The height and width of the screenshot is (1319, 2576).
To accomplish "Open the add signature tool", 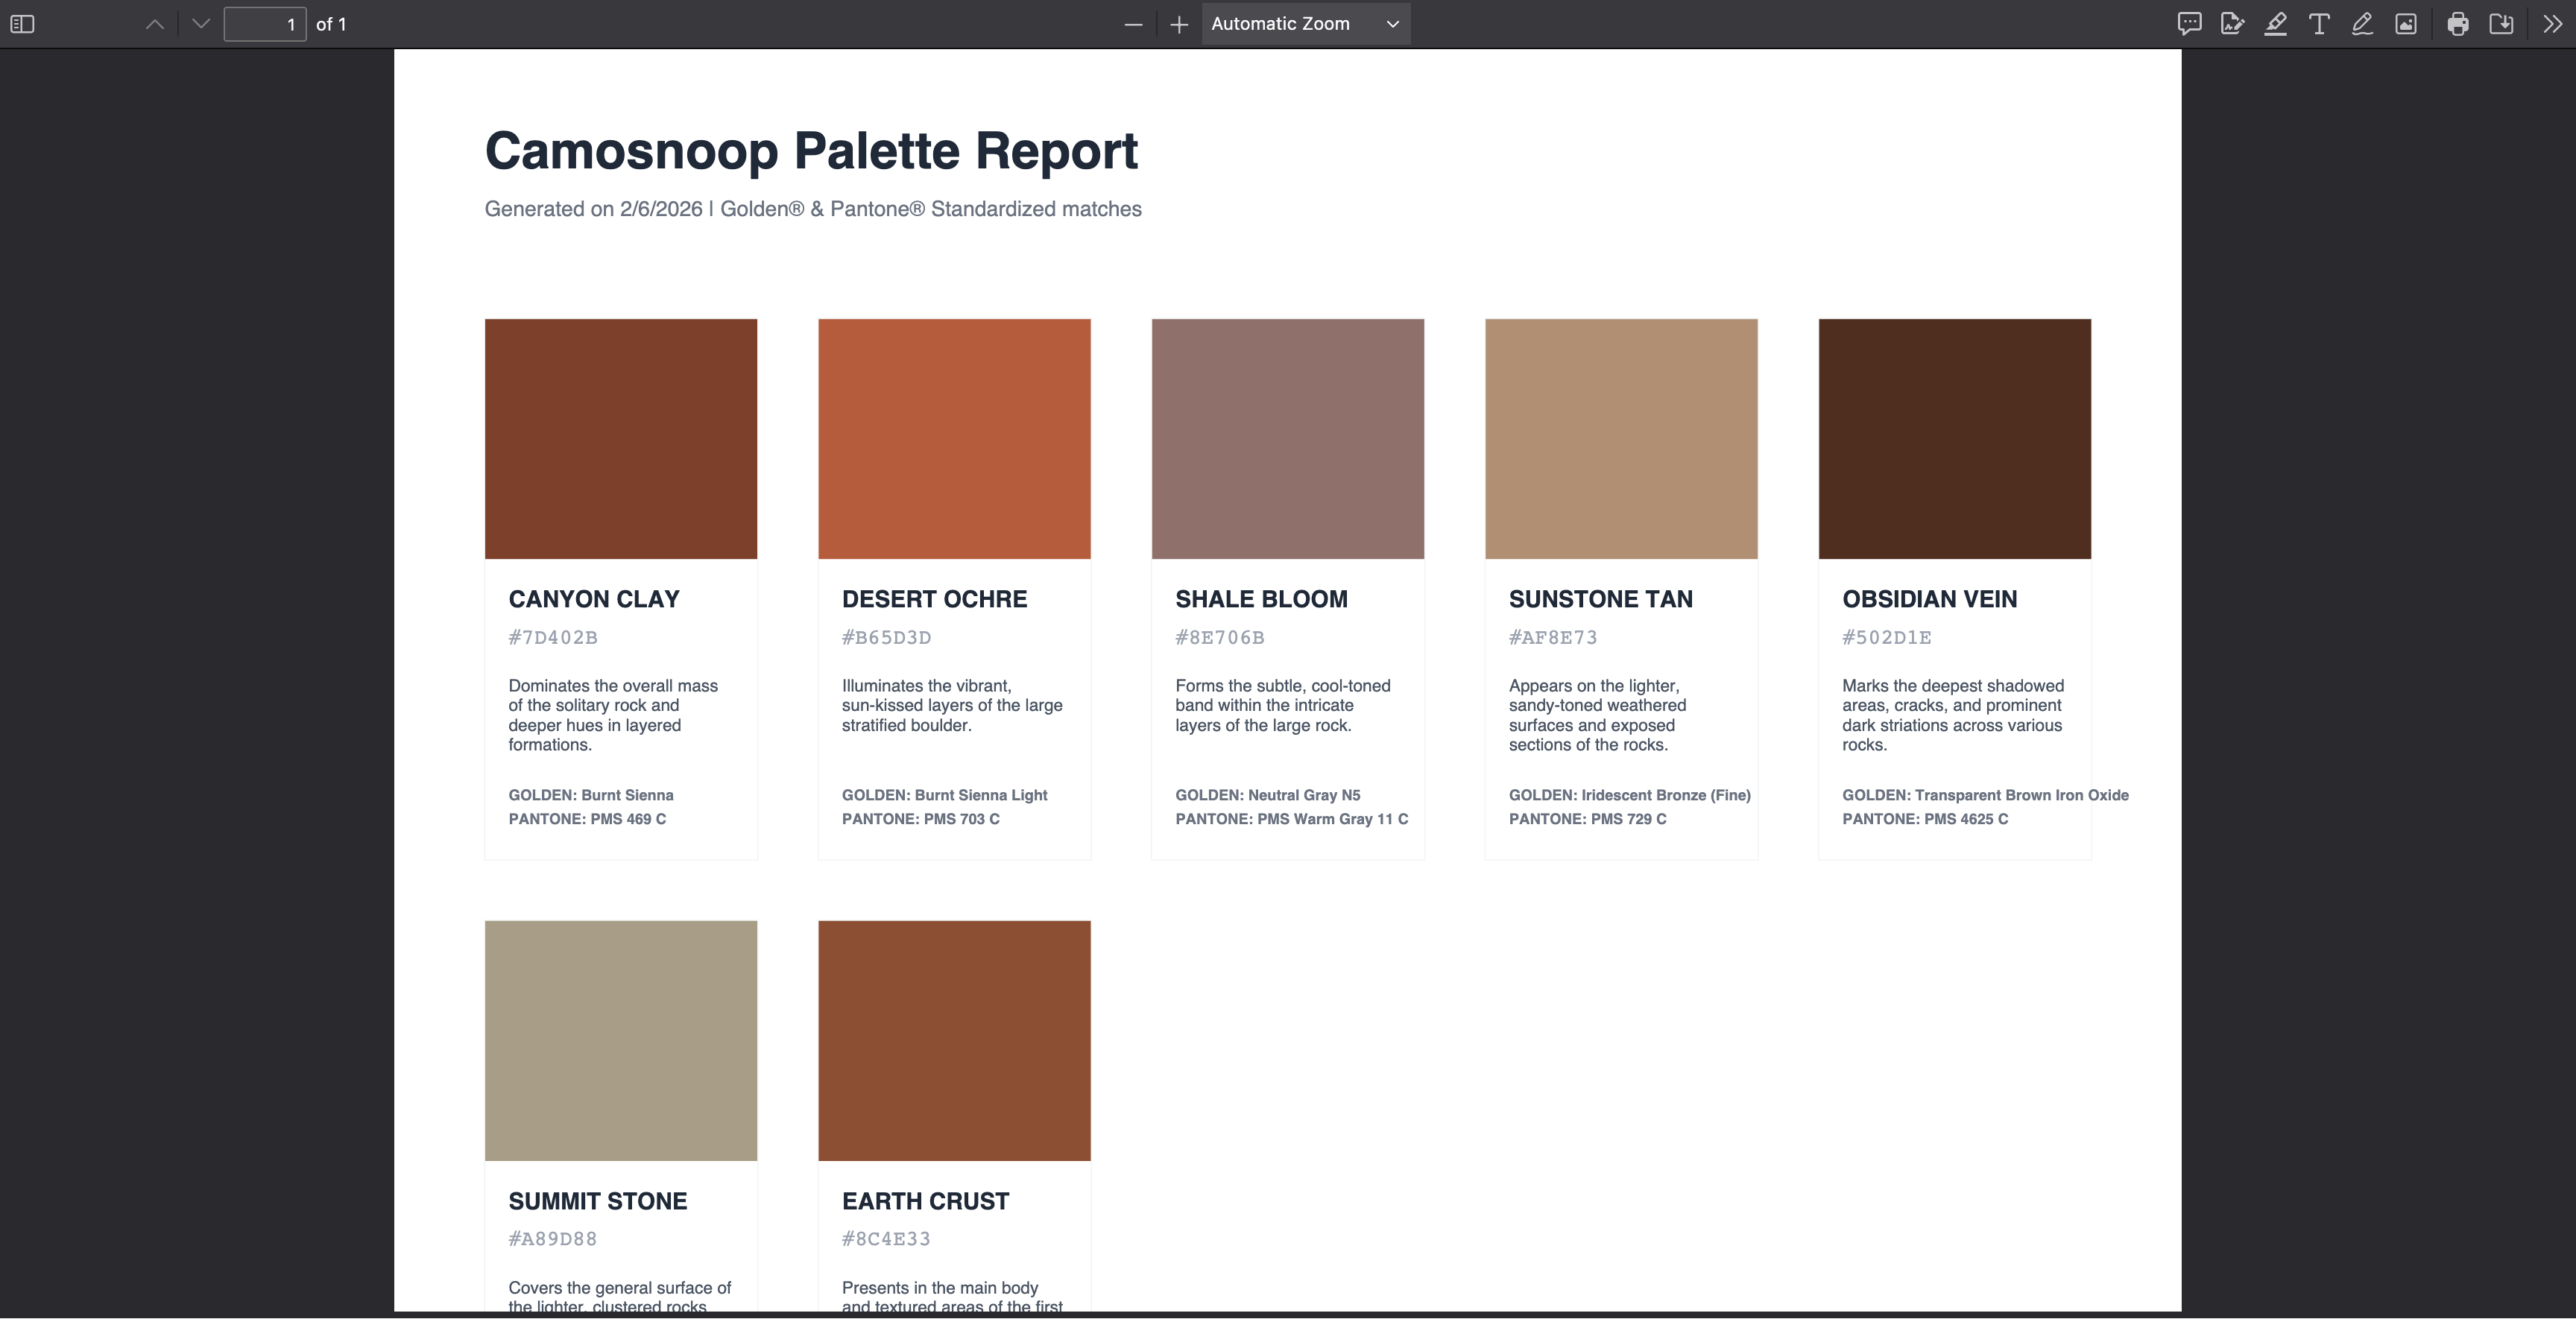I will point(2232,24).
